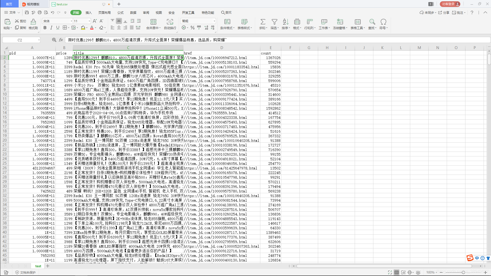
Task: Switch to the 视图 (View) ribbon tab
Action: [x=159, y=13]
